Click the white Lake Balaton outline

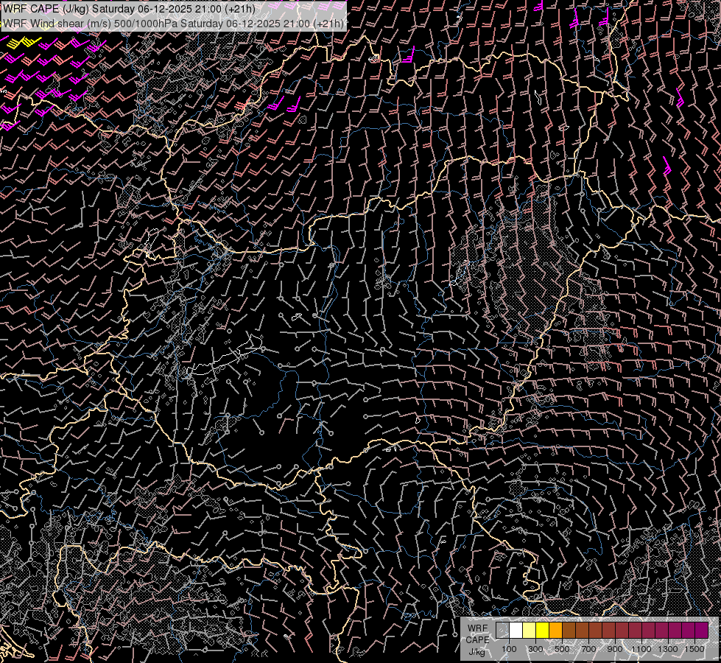(x=225, y=356)
